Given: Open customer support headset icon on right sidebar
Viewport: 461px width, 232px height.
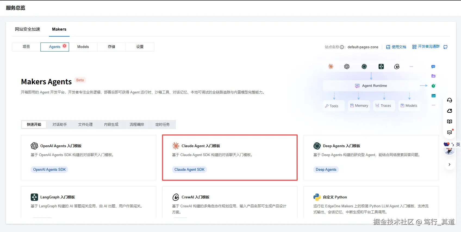Looking at the screenshot, I should click(450, 100).
